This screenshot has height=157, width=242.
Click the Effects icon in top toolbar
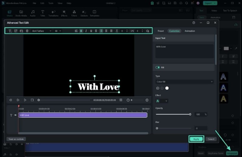click(x=64, y=13)
